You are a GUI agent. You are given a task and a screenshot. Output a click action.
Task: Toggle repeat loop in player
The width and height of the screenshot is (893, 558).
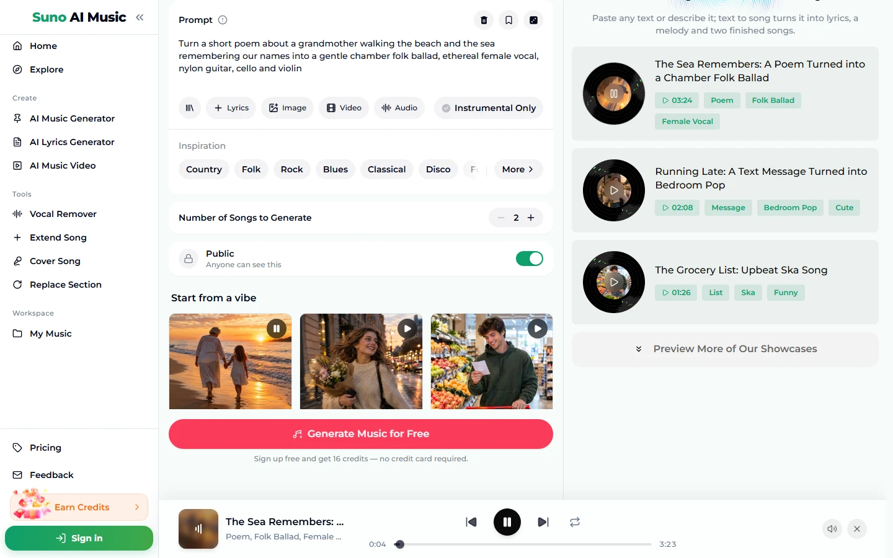[575, 522]
